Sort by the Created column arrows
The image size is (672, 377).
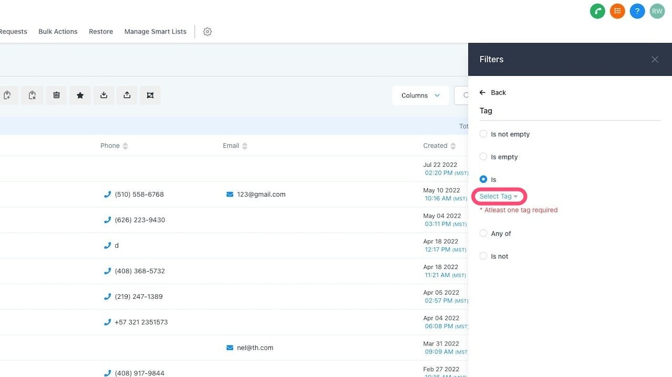pos(453,146)
